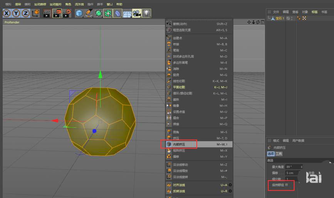Switch to the 工具 tab

click(x=279, y=154)
